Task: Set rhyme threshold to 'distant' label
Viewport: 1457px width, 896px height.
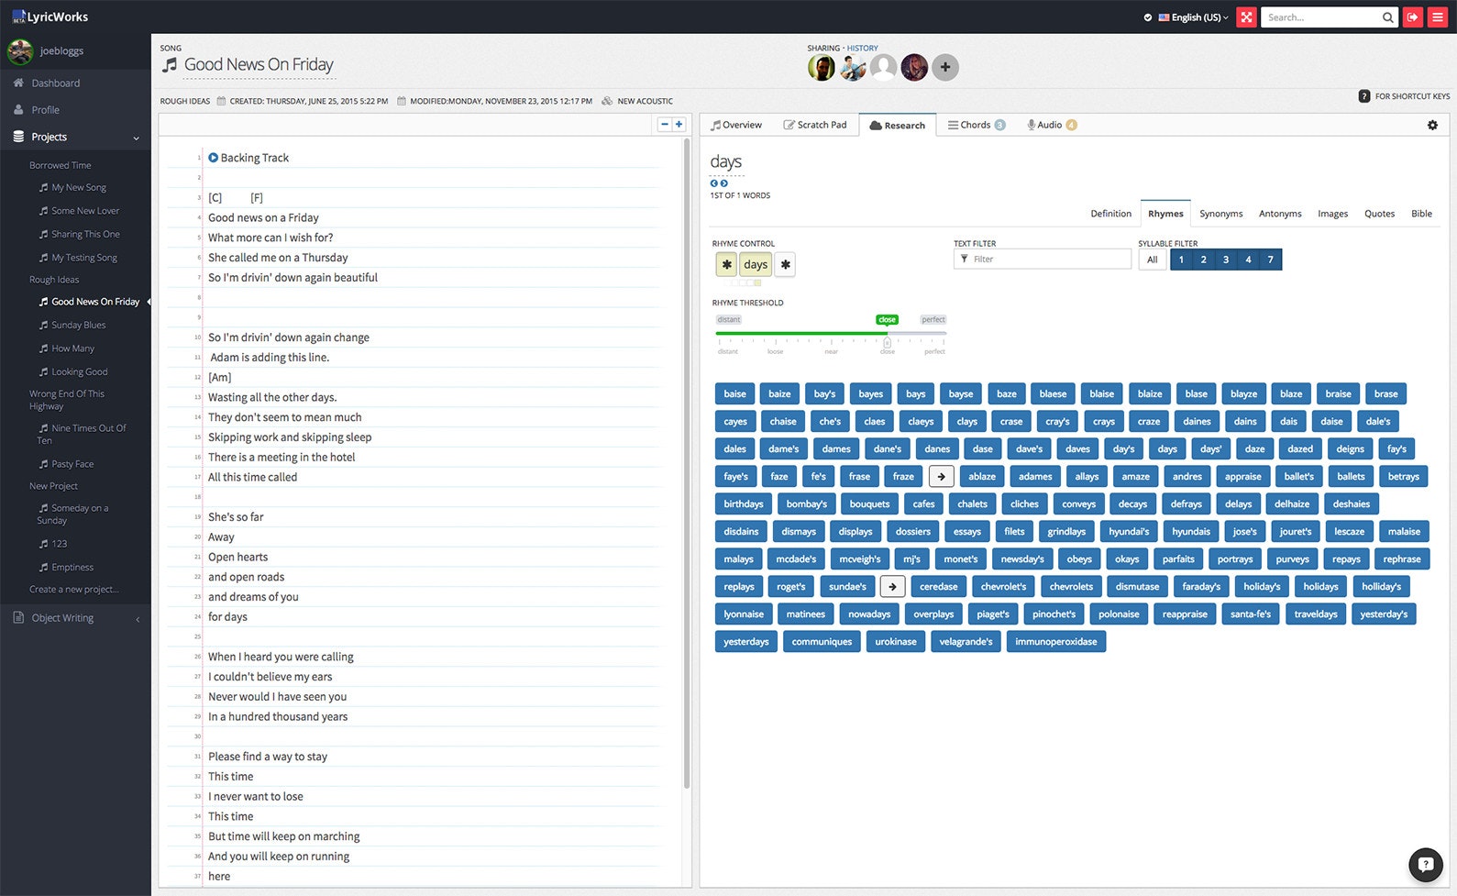Action: 729,319
